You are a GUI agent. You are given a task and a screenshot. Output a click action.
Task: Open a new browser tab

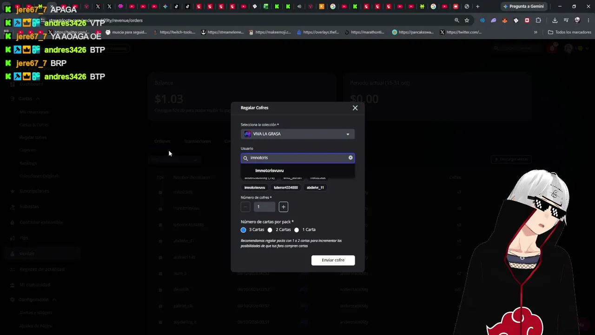477,7
